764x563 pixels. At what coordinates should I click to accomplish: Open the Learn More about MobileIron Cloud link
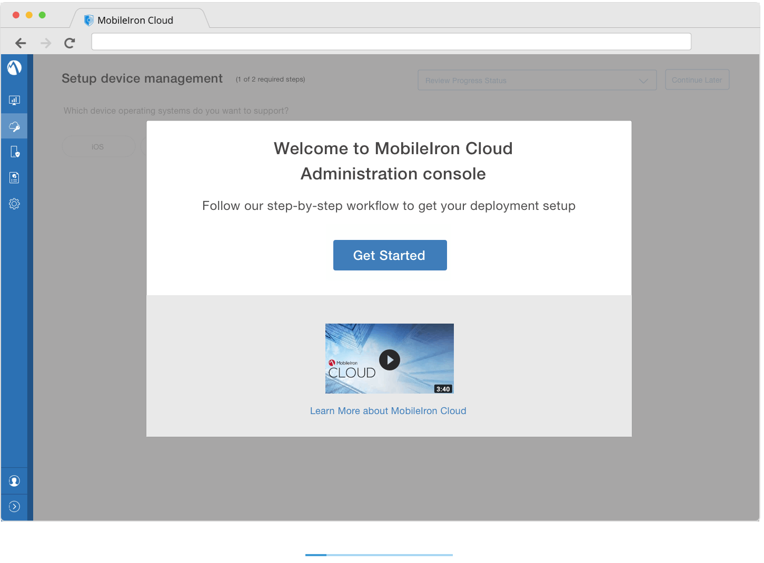[x=388, y=411]
